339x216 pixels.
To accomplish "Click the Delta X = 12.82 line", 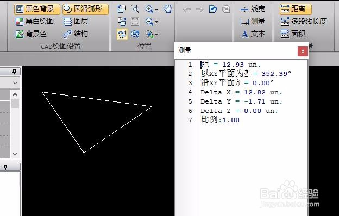I will click(241, 92).
